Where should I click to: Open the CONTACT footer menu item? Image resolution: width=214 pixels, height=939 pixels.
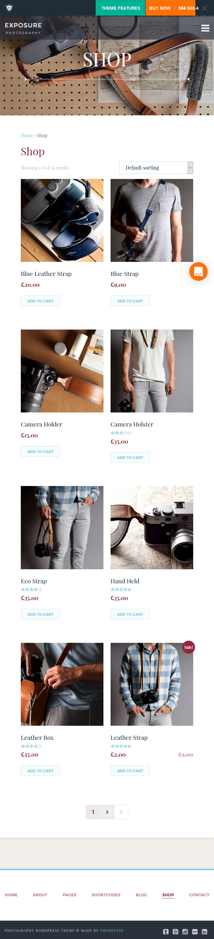[x=199, y=894]
